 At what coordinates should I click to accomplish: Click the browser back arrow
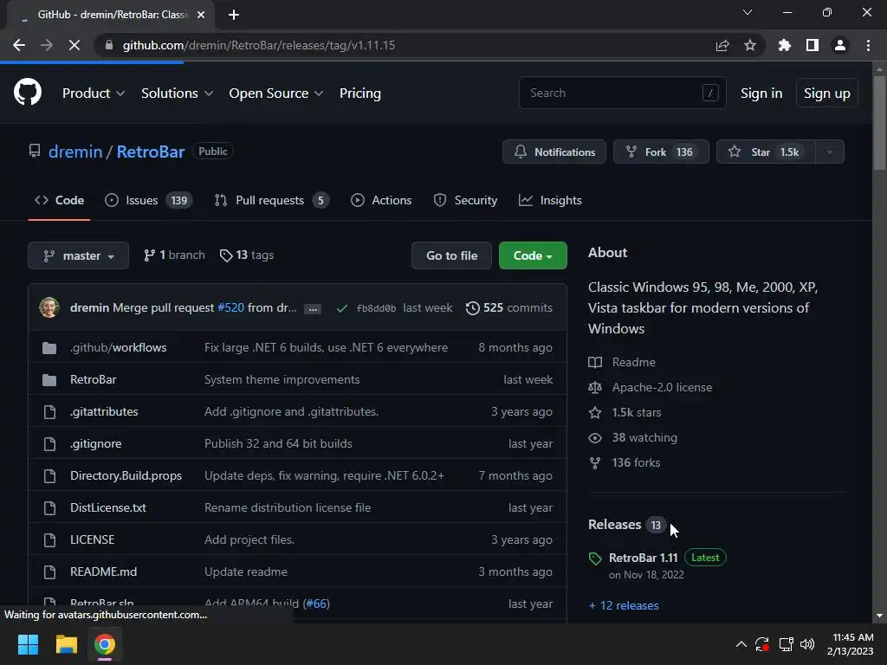pyautogui.click(x=19, y=45)
